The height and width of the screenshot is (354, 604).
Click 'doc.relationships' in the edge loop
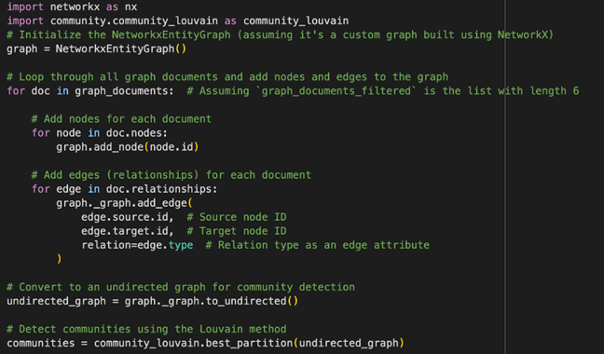(x=158, y=189)
